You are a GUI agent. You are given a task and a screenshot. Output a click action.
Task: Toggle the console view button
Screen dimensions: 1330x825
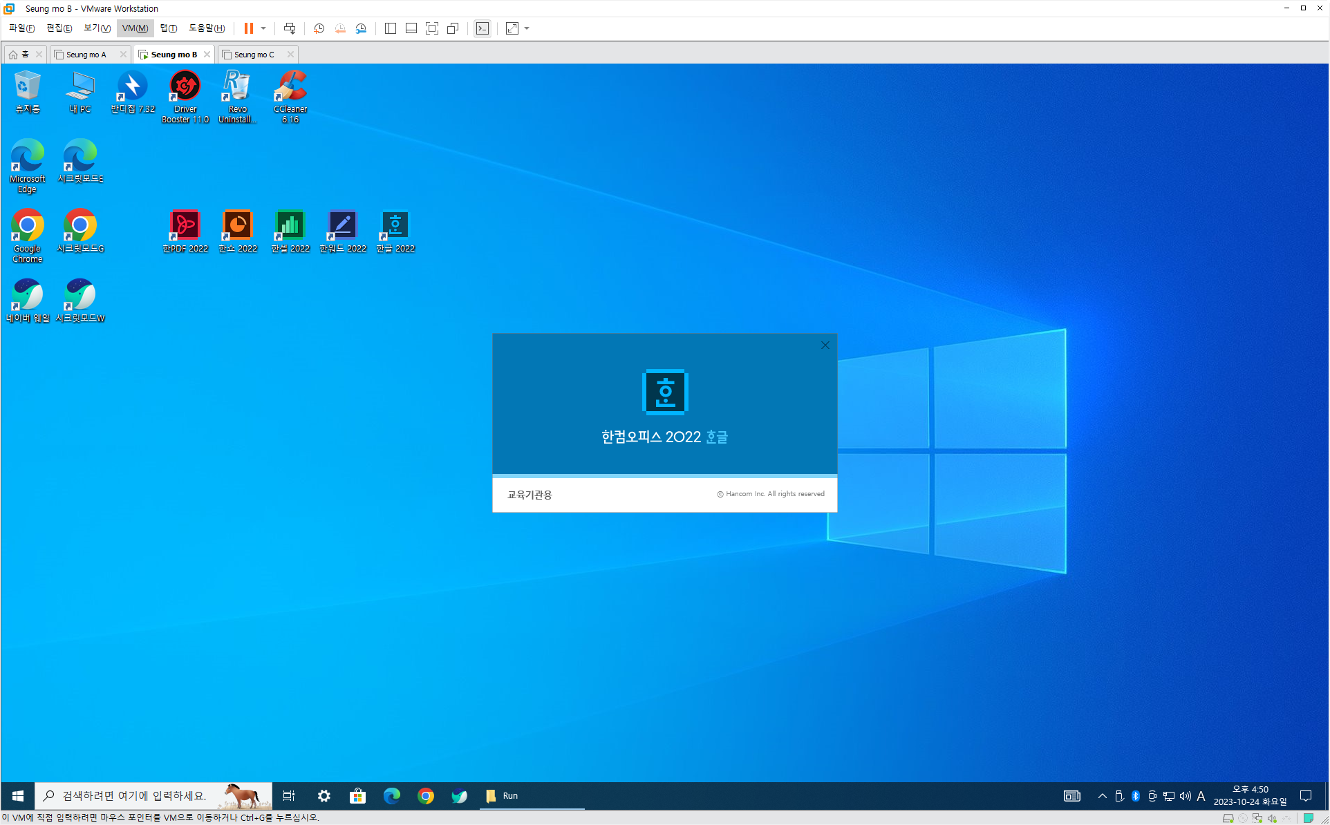(483, 28)
